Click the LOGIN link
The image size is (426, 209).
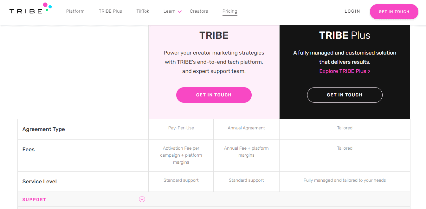click(x=352, y=11)
